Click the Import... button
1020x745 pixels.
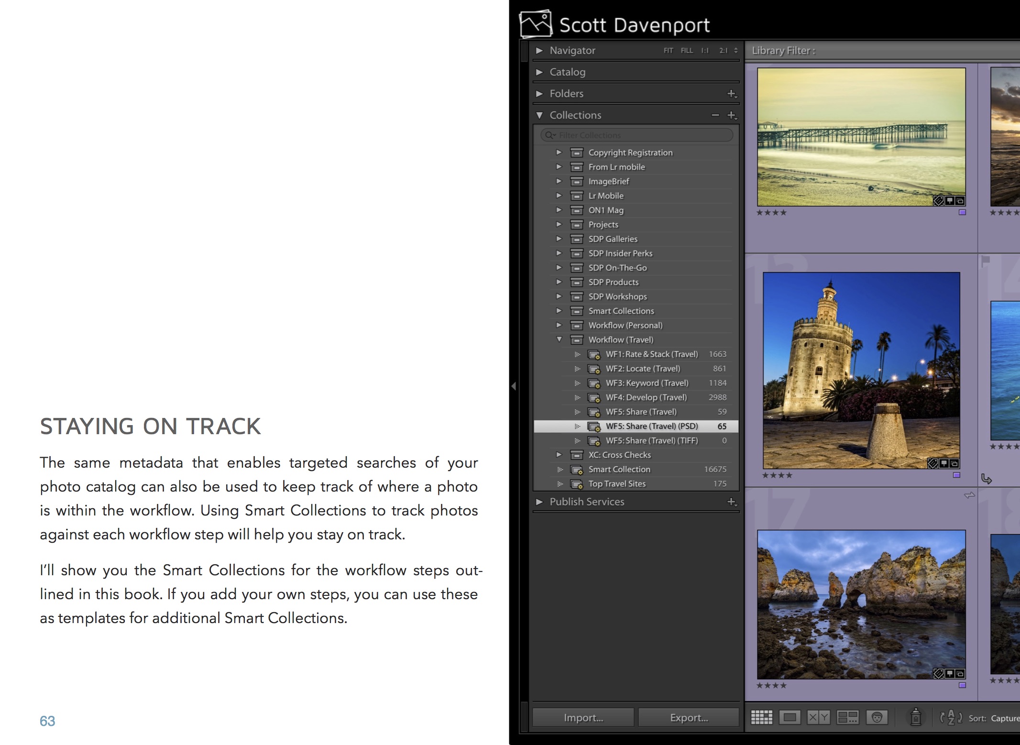pos(583,717)
